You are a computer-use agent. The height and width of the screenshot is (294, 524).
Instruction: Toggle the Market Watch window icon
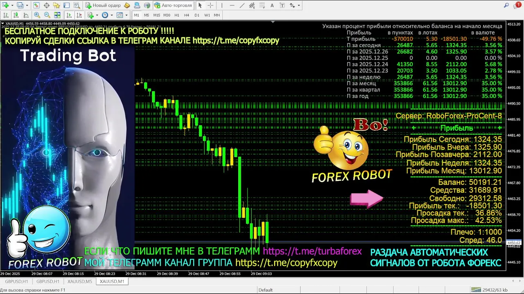[36, 5]
